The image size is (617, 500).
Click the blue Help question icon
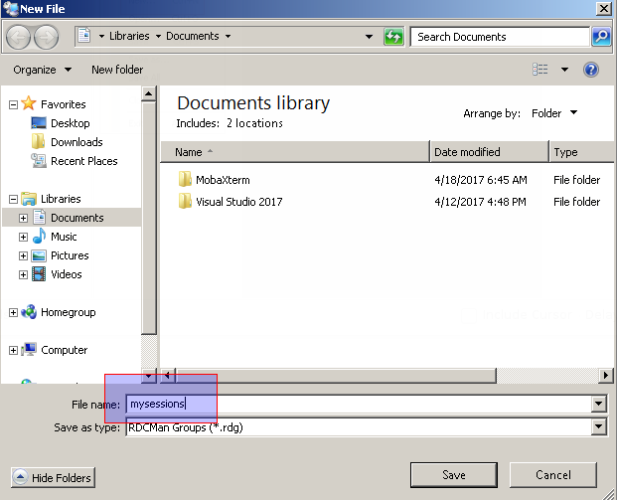point(590,70)
